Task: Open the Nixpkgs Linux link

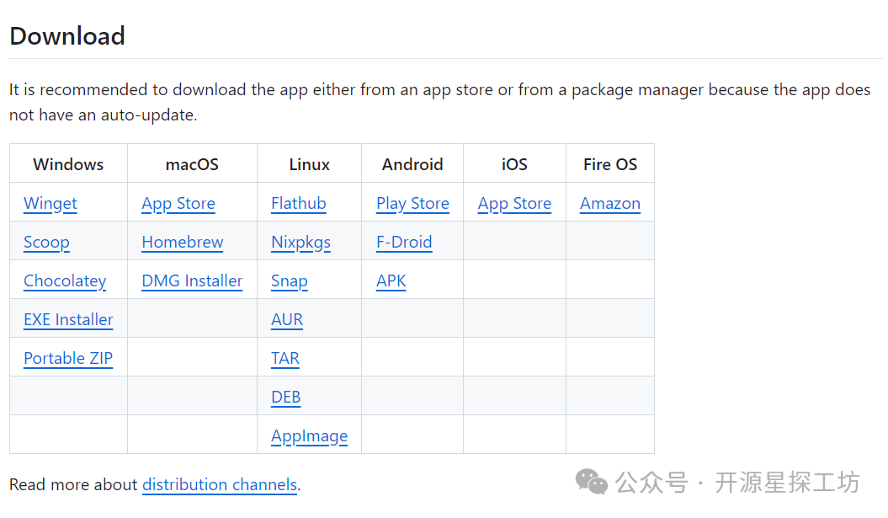Action: [300, 242]
